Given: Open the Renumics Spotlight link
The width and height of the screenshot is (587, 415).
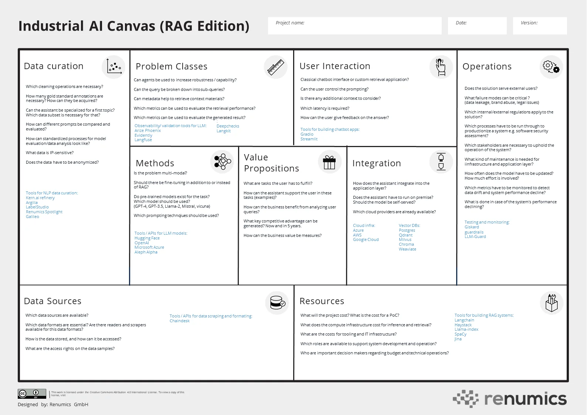Looking at the screenshot, I should [44, 212].
